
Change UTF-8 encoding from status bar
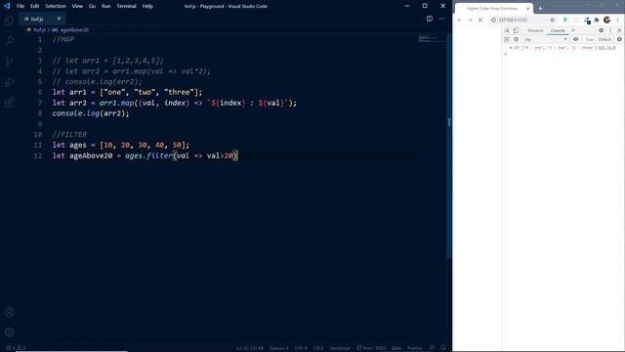click(301, 348)
